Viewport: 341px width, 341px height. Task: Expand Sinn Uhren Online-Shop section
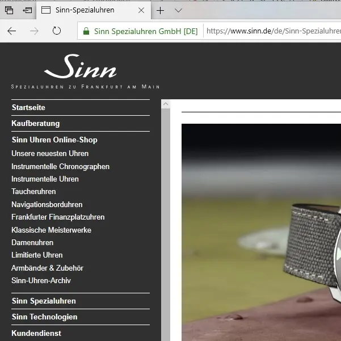click(54, 140)
